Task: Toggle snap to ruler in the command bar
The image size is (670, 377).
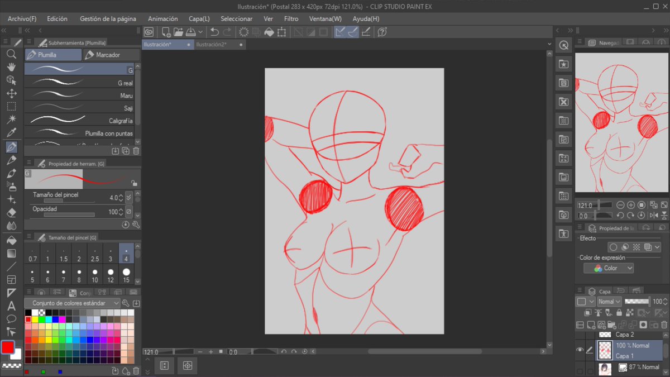Action: point(339,32)
